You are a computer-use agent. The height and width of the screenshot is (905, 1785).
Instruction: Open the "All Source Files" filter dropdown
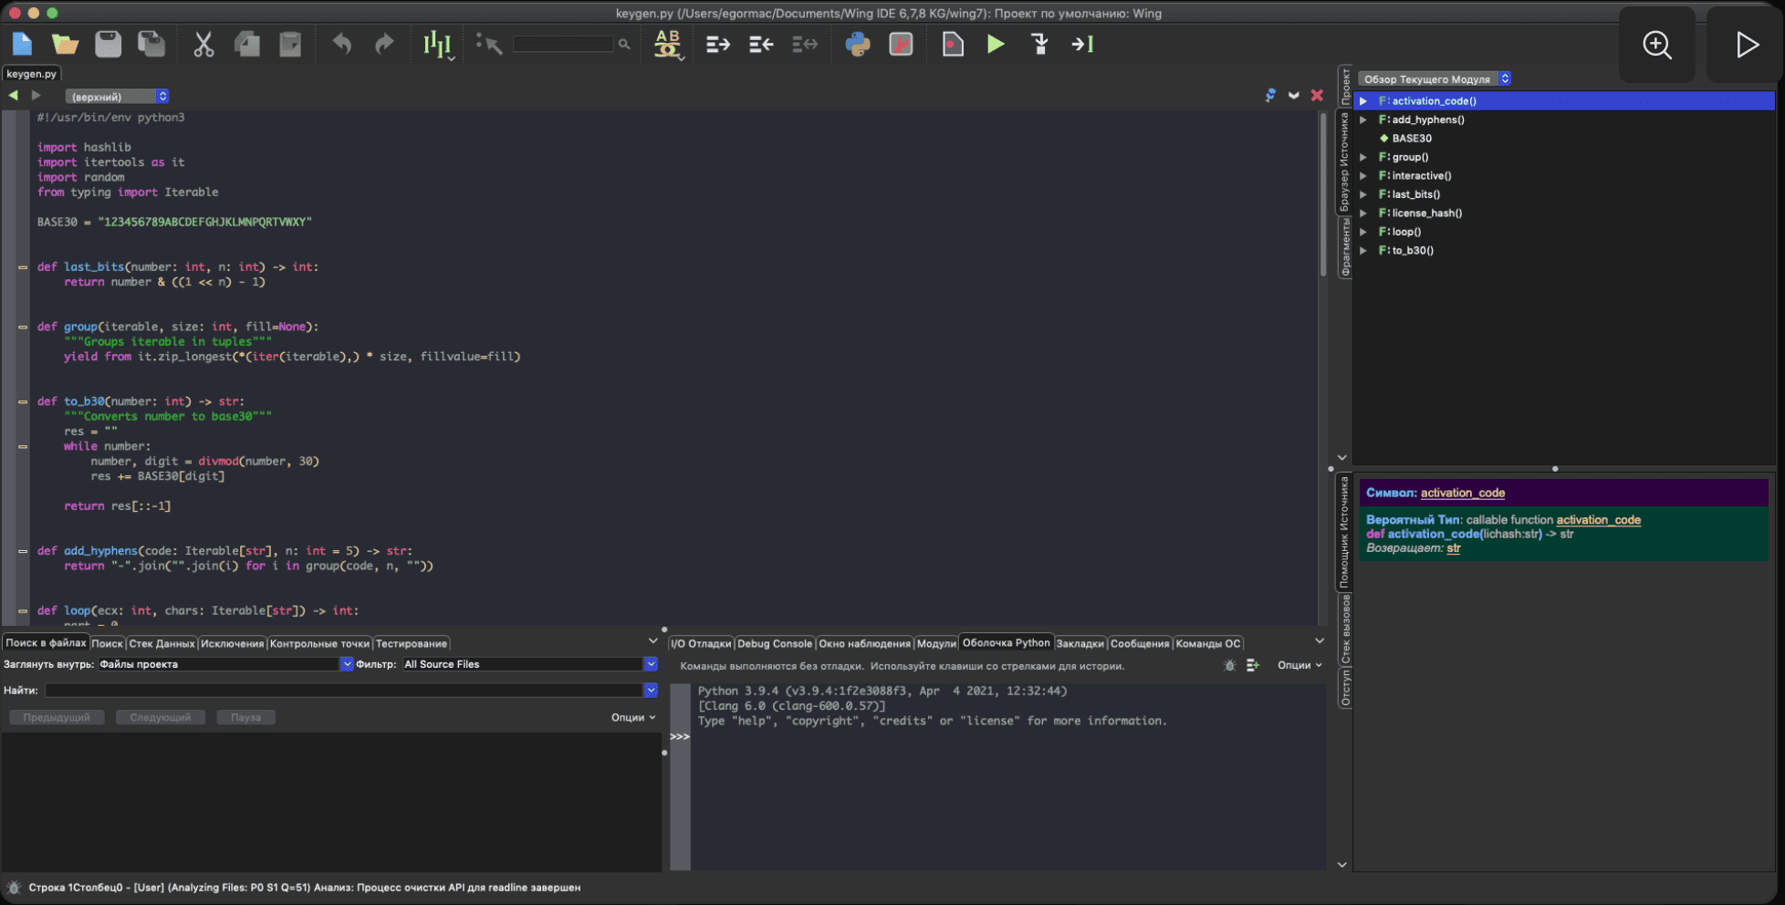pos(529,664)
